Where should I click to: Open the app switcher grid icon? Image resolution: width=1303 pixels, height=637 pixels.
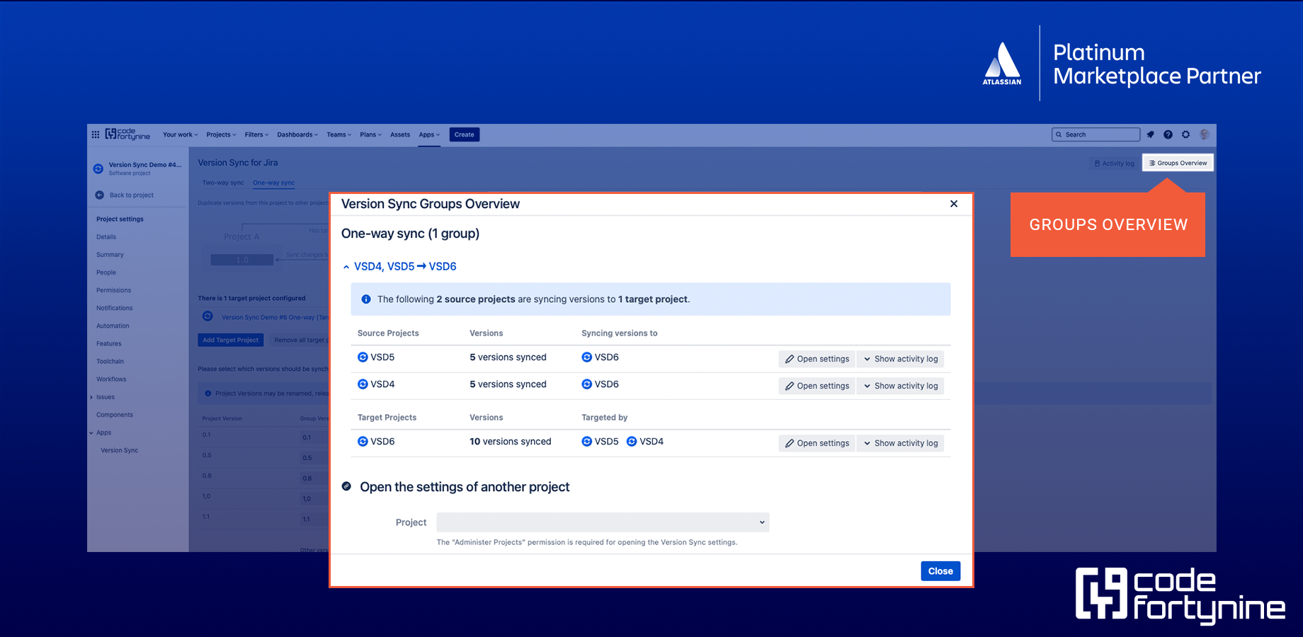96,134
